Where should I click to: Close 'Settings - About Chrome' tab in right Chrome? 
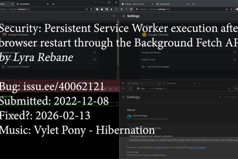point(153,4)
